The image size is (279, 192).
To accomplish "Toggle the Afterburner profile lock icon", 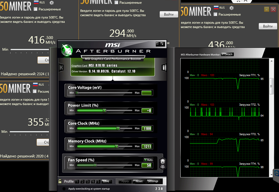I will [x=60, y=181].
